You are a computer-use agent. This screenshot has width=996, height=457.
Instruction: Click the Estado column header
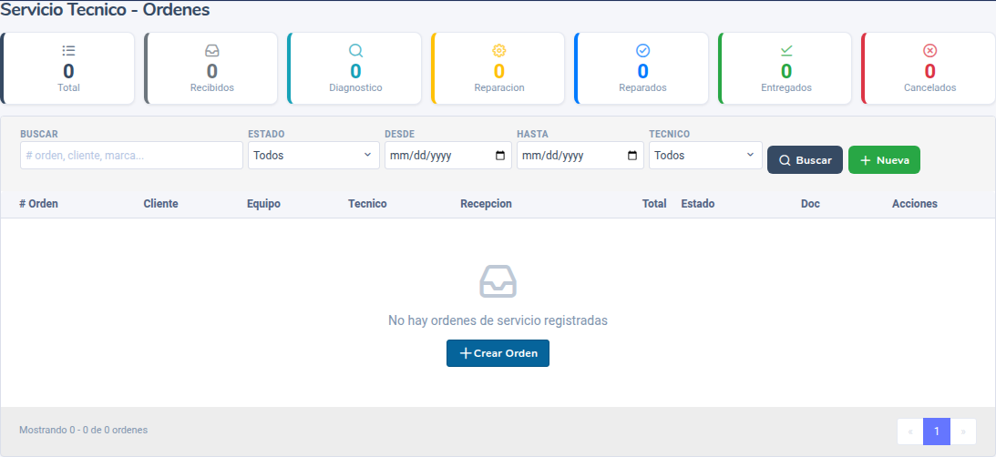point(697,204)
